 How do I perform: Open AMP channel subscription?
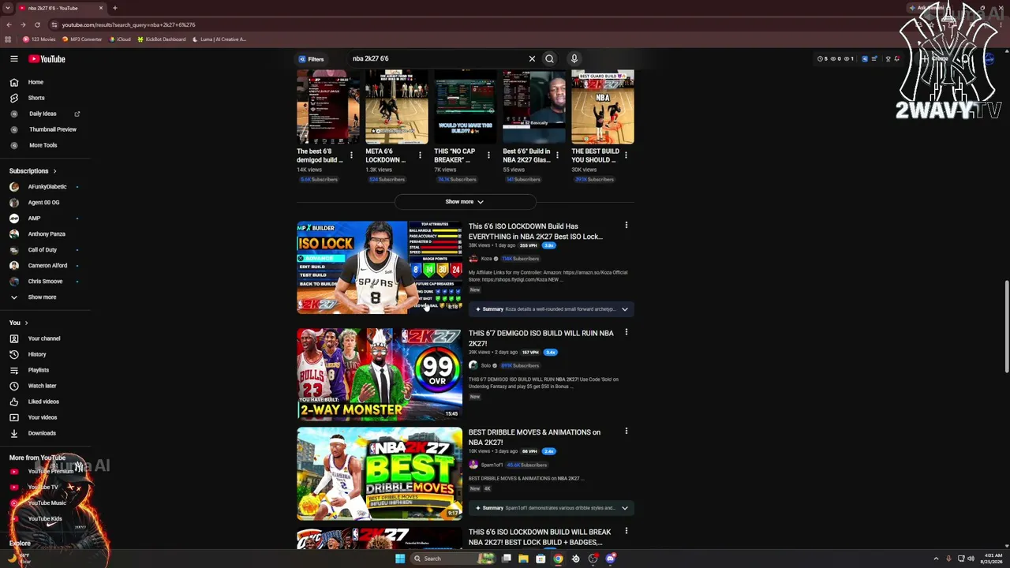click(34, 219)
